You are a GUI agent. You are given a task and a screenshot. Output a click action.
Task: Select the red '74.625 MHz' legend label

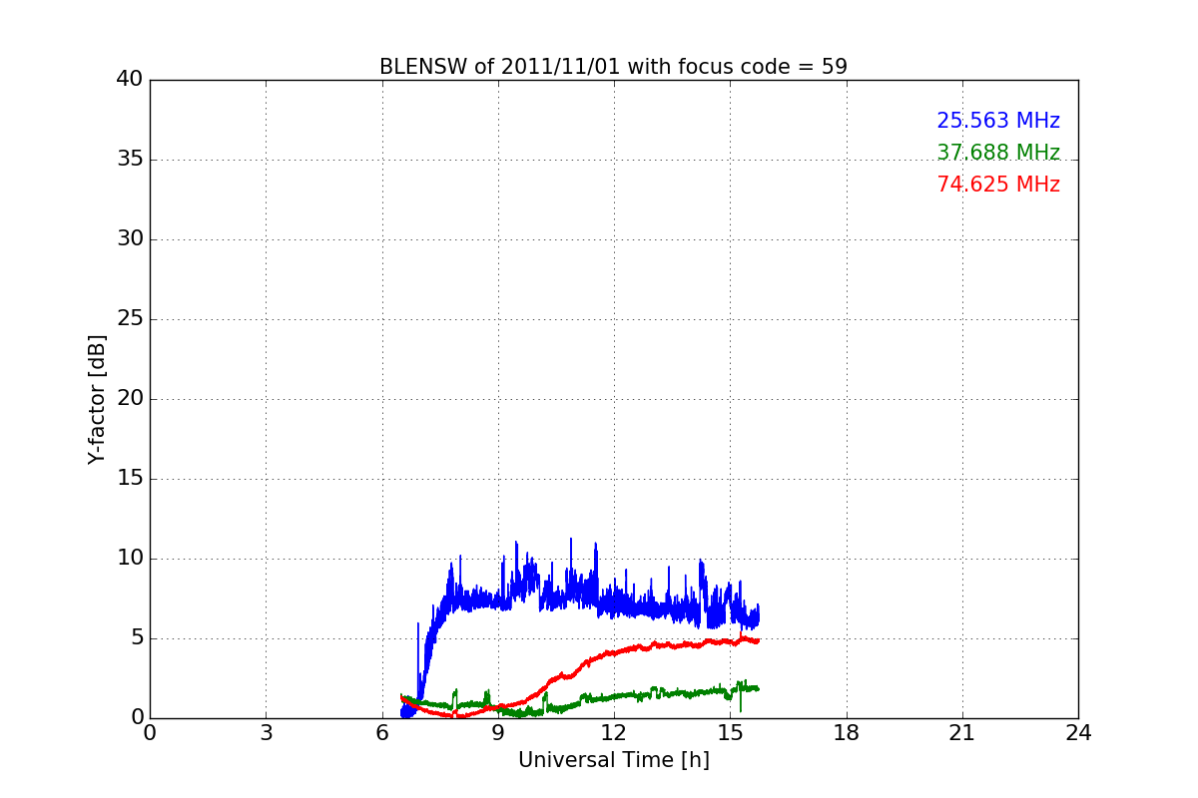(x=998, y=185)
